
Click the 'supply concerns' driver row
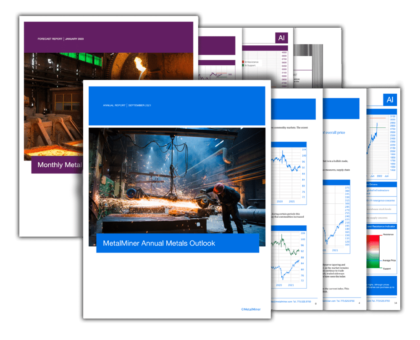(381, 218)
